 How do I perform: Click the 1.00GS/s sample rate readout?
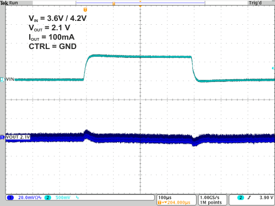[x=209, y=198]
